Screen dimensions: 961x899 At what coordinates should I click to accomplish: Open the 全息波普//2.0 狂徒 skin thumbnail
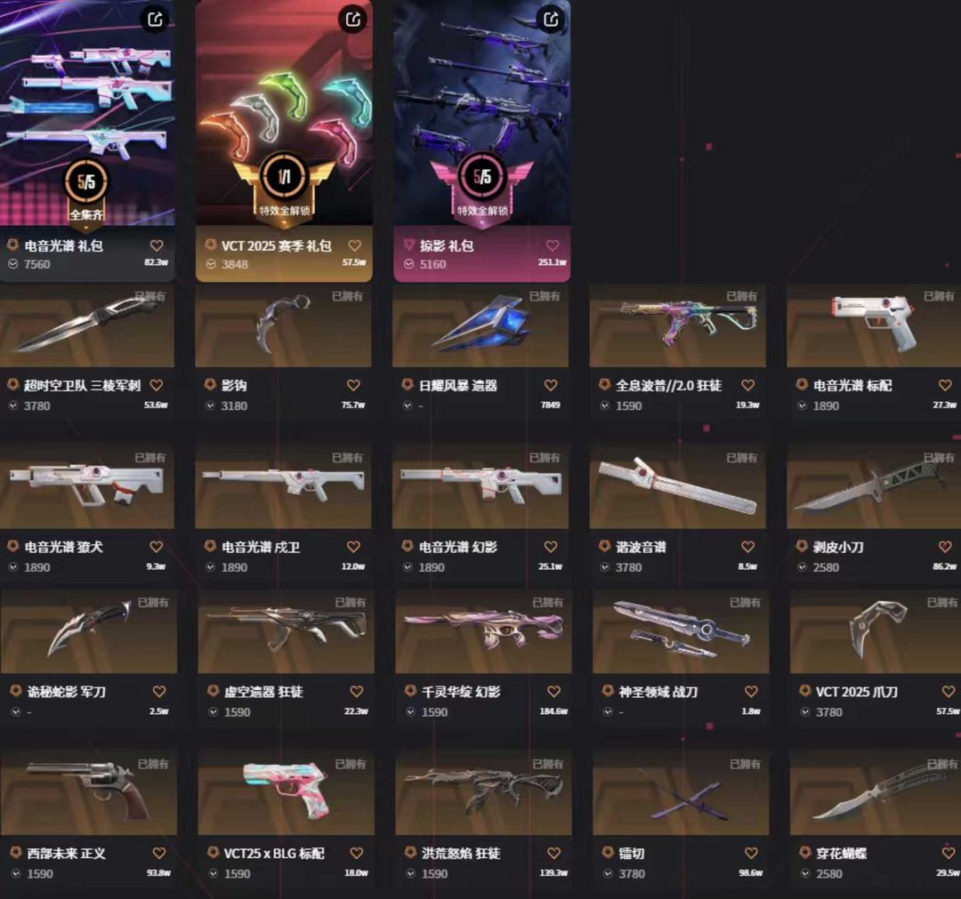677,325
